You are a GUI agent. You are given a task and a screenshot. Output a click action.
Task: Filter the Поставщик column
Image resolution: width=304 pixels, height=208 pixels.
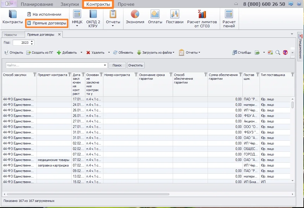pos(258,75)
